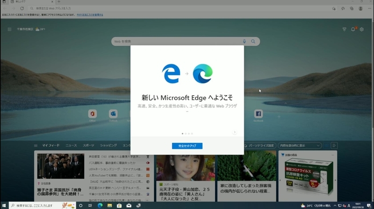Open the 内容を部分的に表示 dropdown
The height and width of the screenshot is (209, 374).
(x=300, y=146)
